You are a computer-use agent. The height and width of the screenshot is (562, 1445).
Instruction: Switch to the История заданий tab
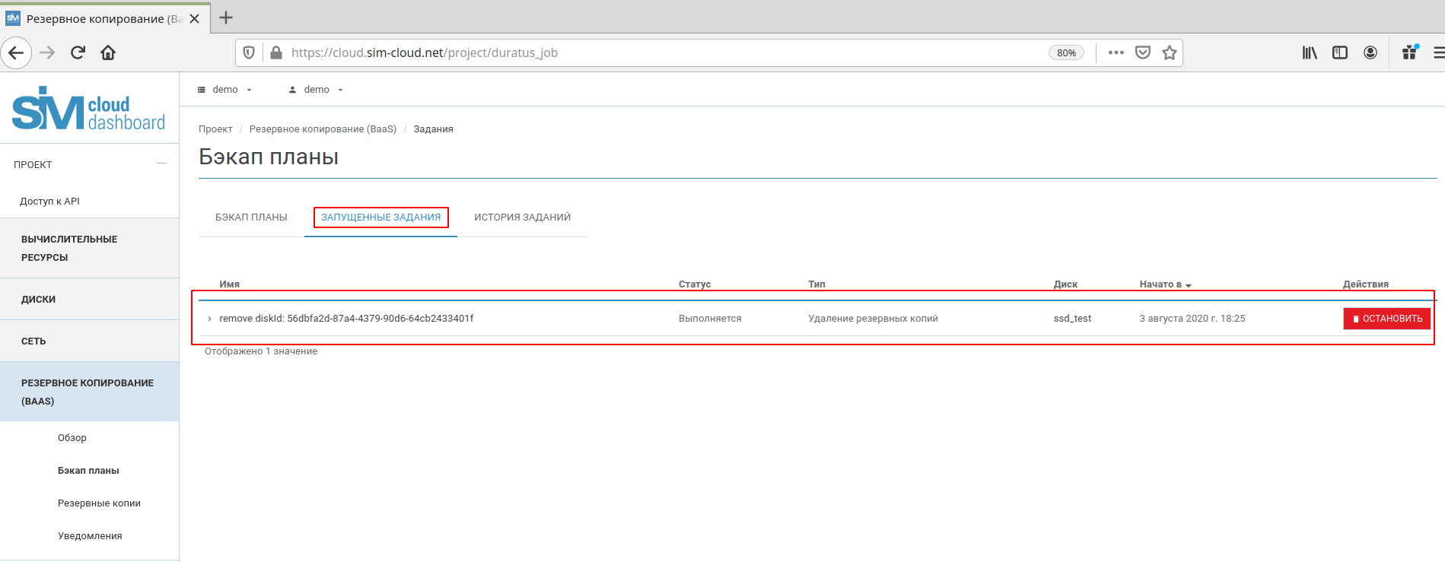click(522, 217)
